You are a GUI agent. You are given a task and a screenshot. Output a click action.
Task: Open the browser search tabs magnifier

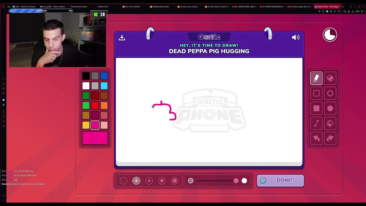click(351, 7)
